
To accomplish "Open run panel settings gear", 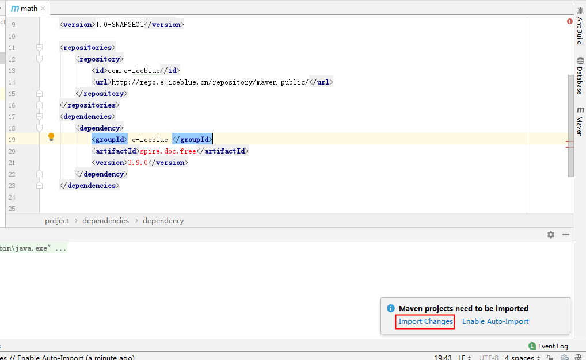I will click(x=551, y=235).
